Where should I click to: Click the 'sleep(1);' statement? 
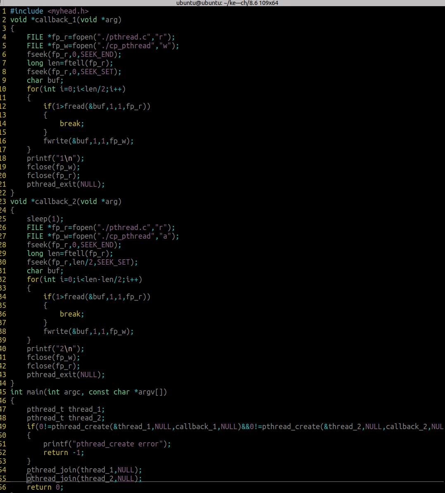click(x=45, y=219)
